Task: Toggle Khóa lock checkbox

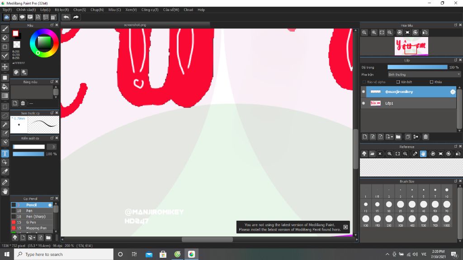Action: coord(431,82)
